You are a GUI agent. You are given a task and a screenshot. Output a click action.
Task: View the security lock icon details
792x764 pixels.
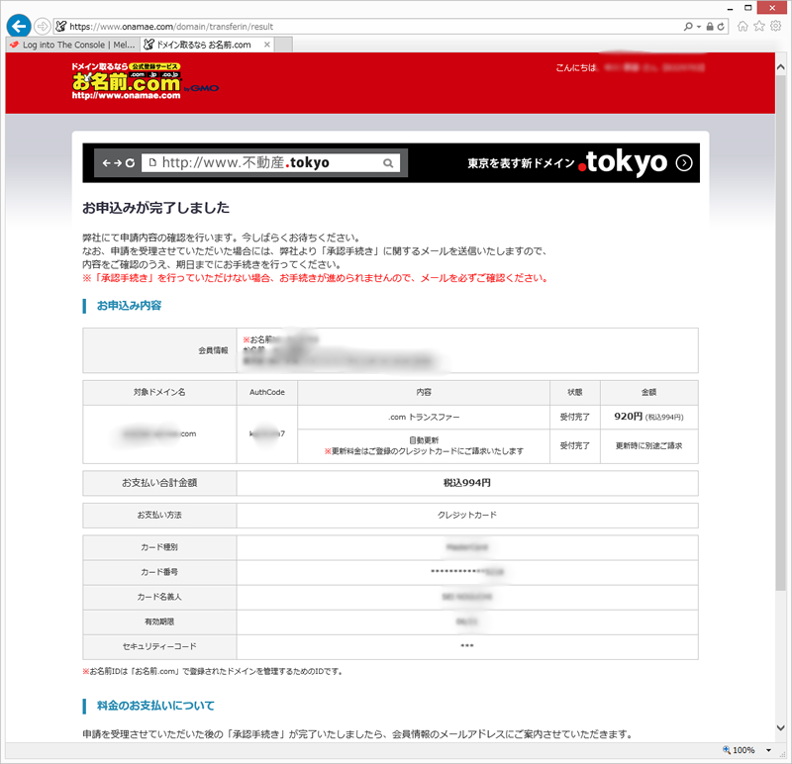point(710,27)
